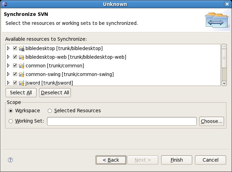Expand the common tree node

8,66
